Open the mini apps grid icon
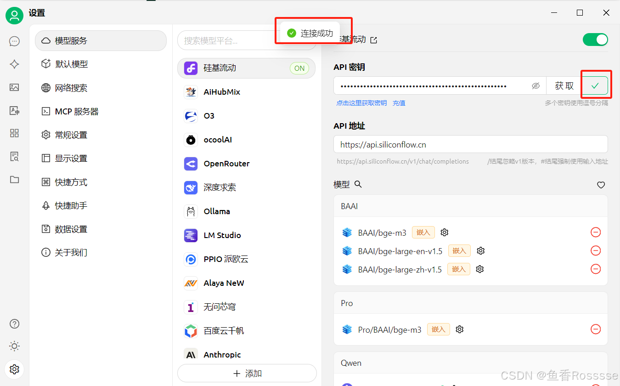620x386 pixels. click(14, 133)
